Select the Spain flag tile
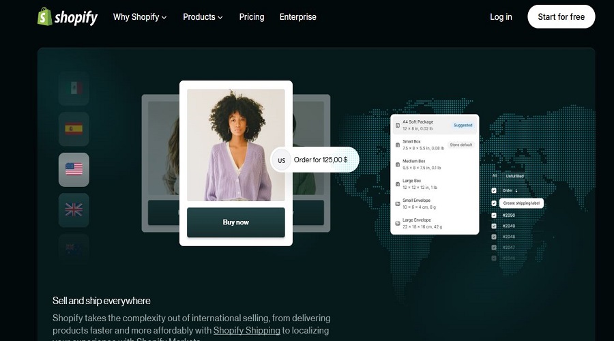 pos(74,129)
